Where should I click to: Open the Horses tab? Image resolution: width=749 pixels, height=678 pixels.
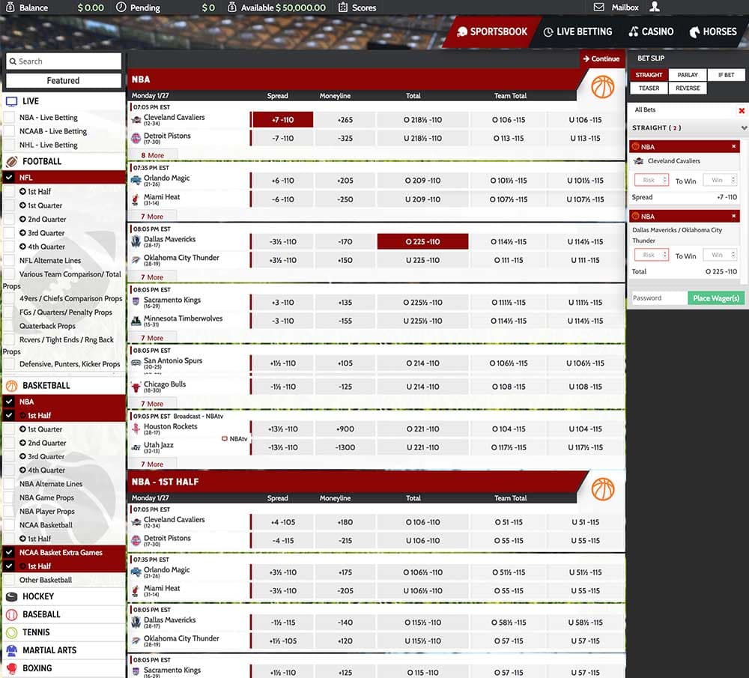(713, 31)
